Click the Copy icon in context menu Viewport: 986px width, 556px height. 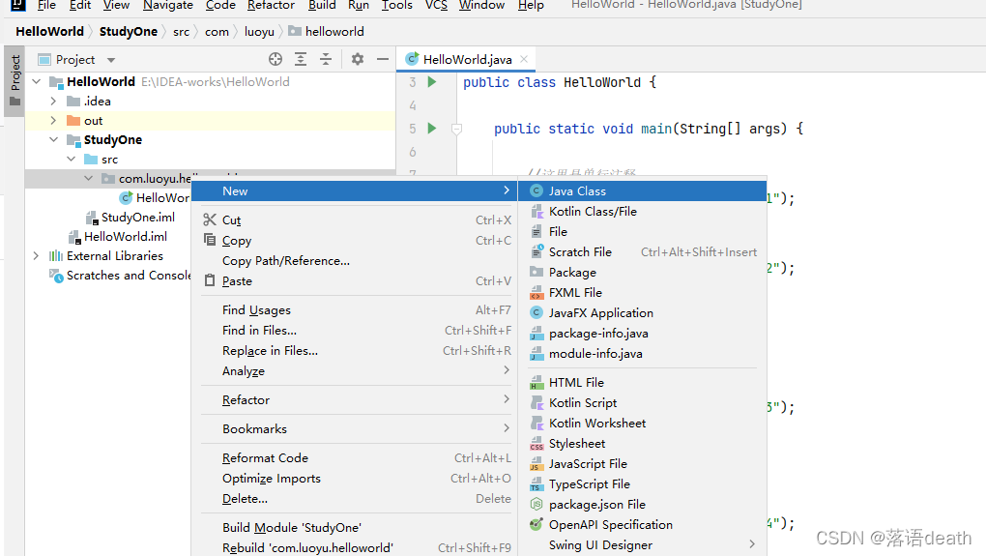[x=210, y=240]
